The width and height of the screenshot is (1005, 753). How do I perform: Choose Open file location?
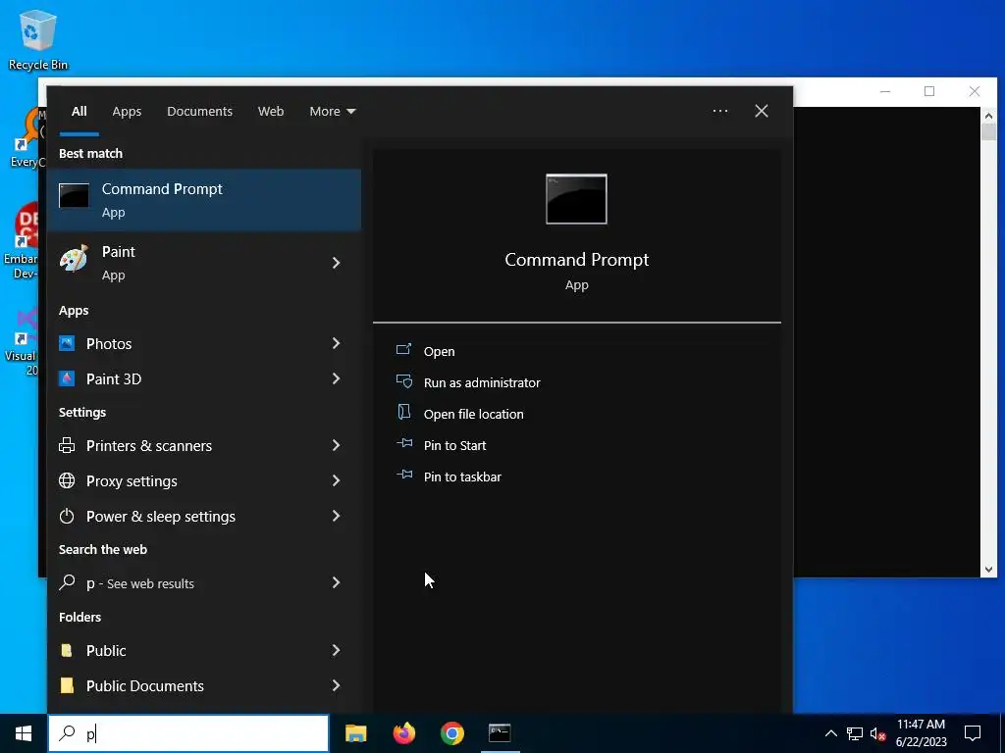[x=474, y=415]
